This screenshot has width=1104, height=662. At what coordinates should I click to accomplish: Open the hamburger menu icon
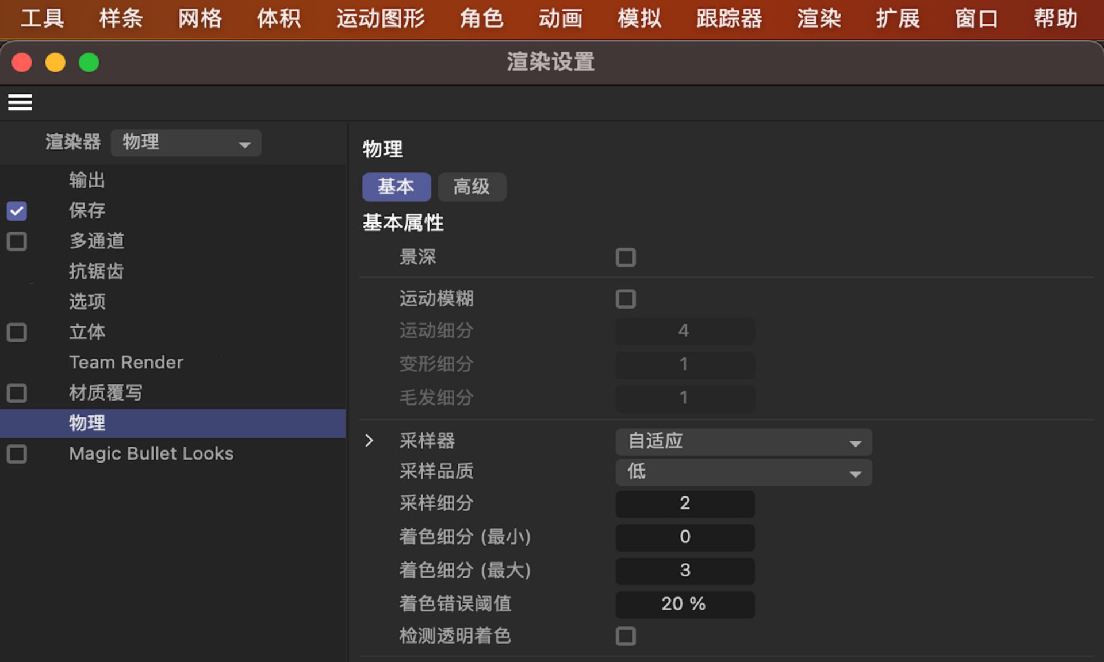coord(20,102)
